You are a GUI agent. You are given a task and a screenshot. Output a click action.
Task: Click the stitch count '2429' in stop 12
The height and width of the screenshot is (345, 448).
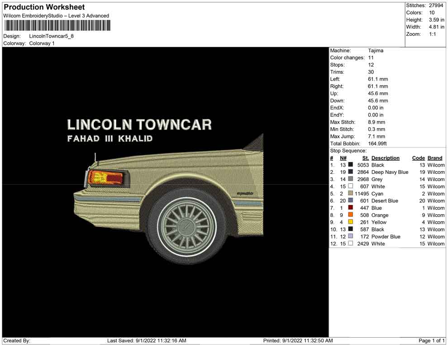pyautogui.click(x=363, y=244)
